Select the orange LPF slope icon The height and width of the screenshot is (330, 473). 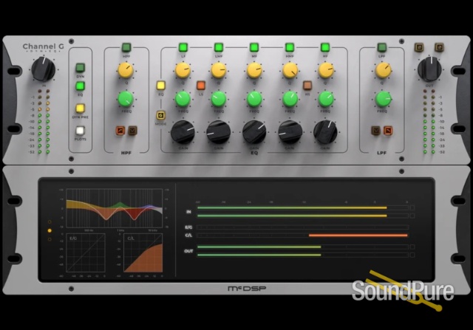click(375, 131)
